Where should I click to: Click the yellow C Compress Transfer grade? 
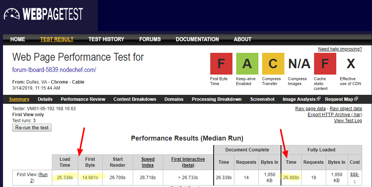point(273,64)
